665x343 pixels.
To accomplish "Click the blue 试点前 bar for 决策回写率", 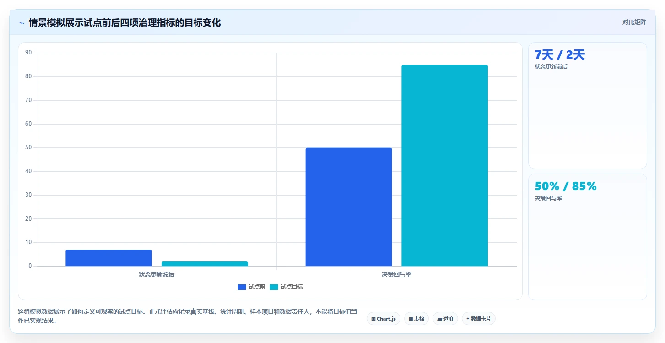I will tap(349, 207).
